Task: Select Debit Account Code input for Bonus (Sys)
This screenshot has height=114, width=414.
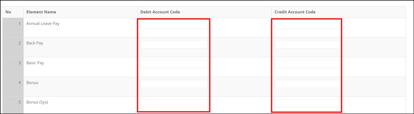Action: coord(174,104)
